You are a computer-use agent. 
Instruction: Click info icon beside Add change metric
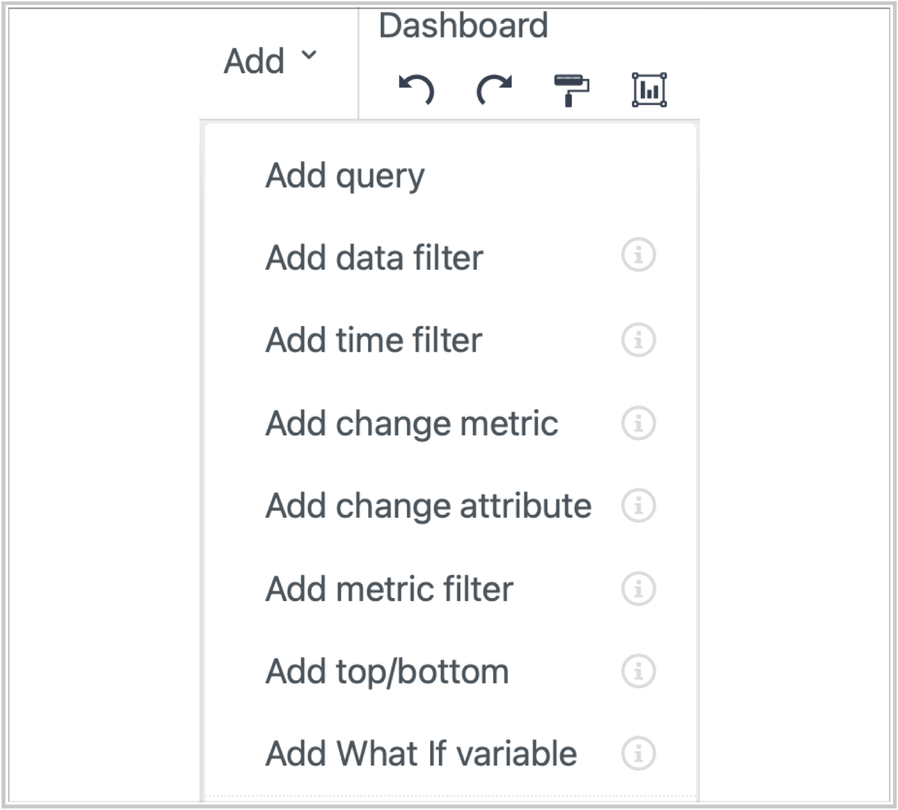point(638,423)
